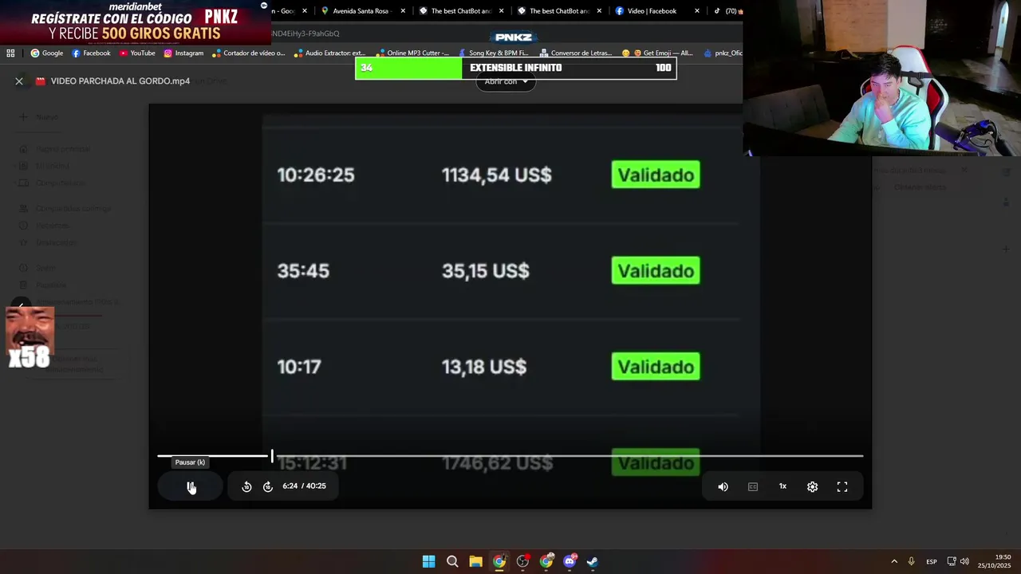Click the streamer webcam overlay
The image size is (1021, 574).
click(x=882, y=78)
